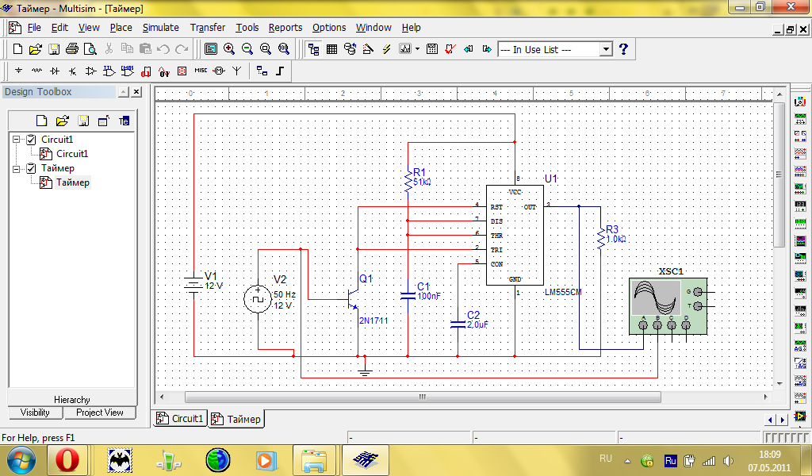Open the Grapher dropdown arrow

coord(417,49)
